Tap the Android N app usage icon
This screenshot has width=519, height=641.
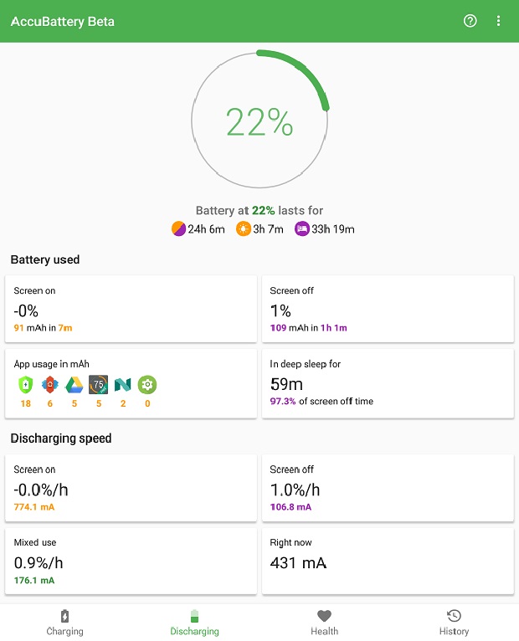(x=123, y=385)
